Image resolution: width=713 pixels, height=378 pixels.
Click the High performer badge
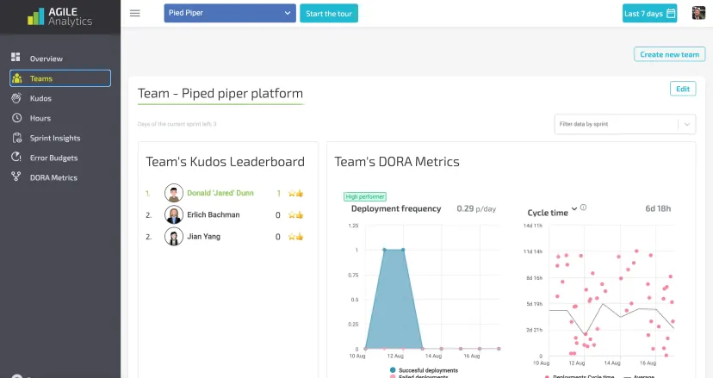[365, 196]
